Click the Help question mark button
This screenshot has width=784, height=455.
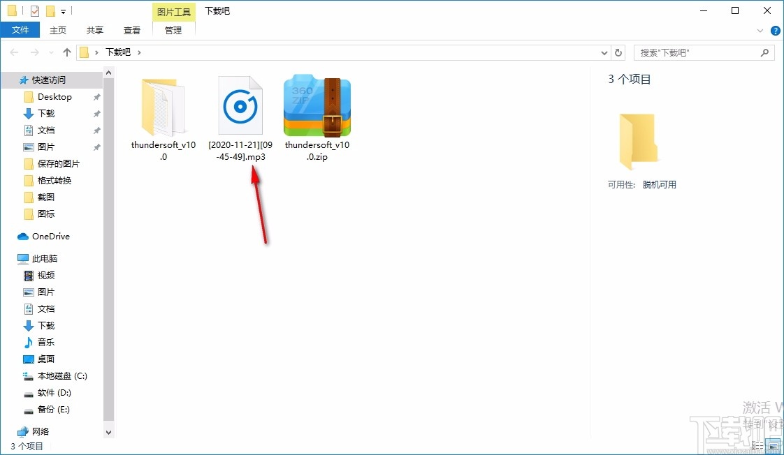[776, 30]
